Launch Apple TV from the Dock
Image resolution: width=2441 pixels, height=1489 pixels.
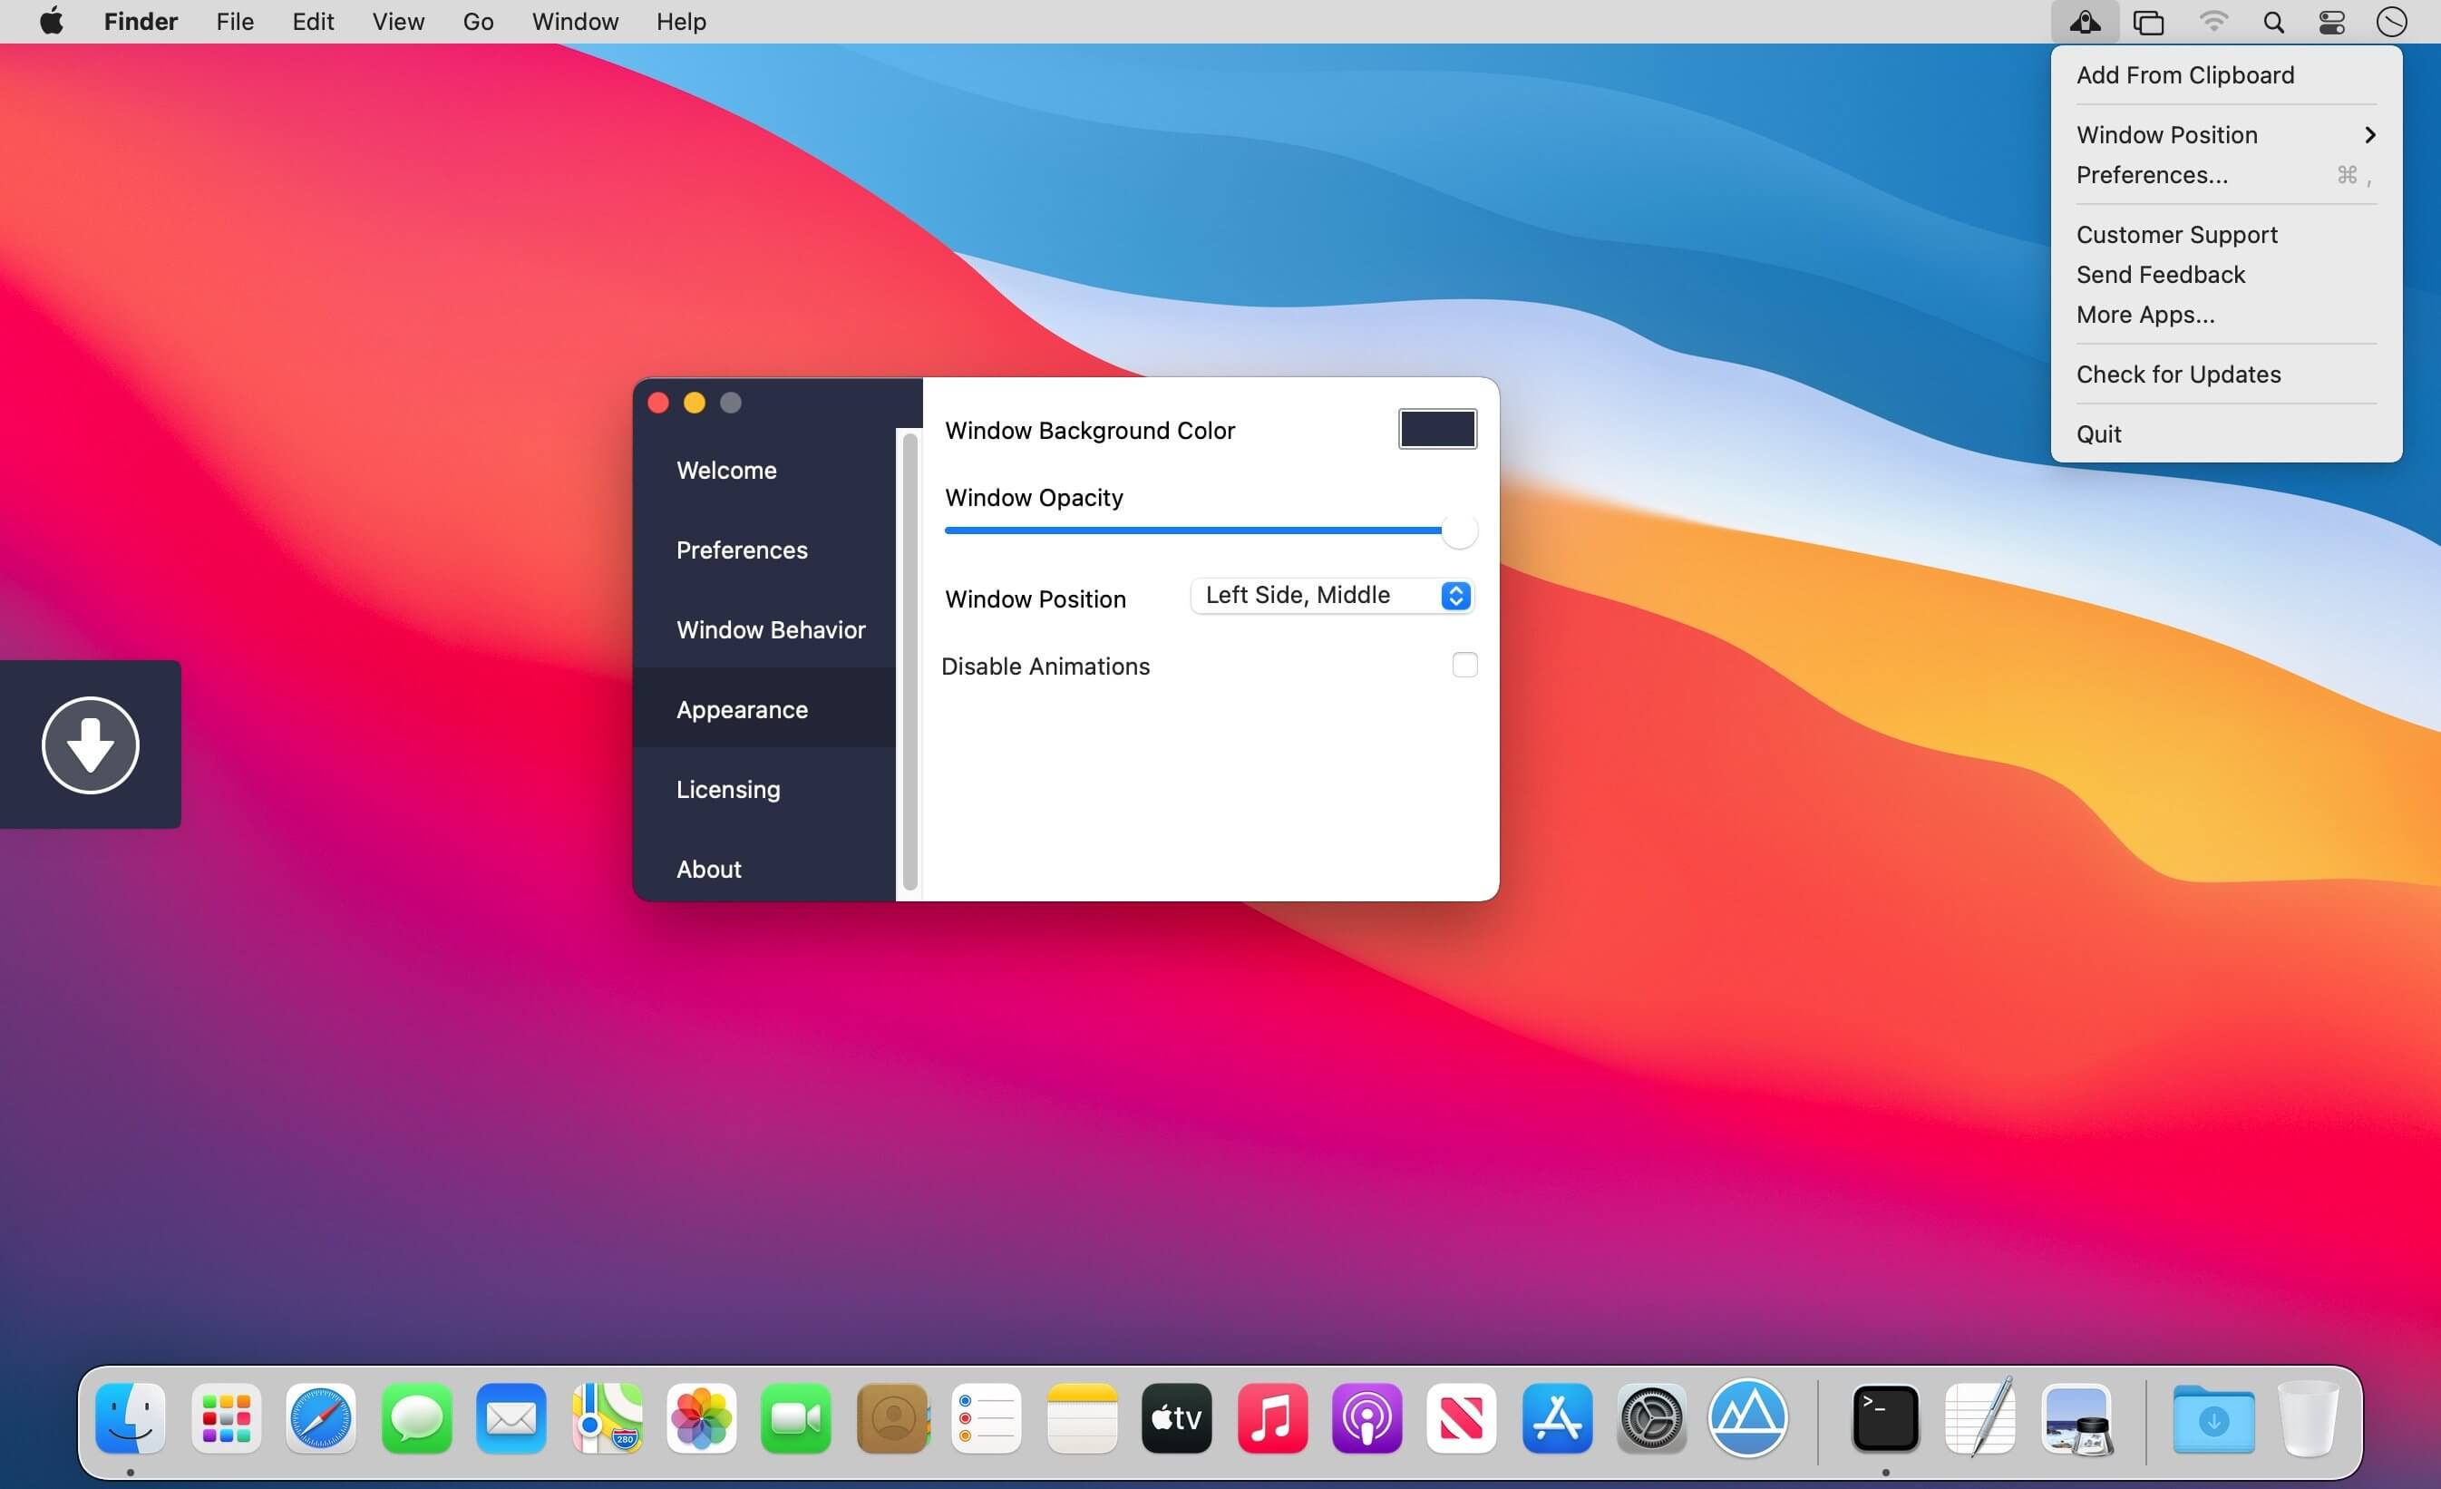point(1177,1418)
